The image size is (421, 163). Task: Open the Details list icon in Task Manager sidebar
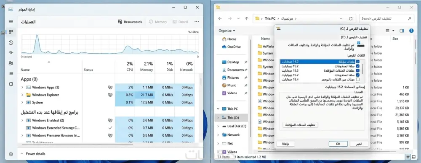(11, 73)
